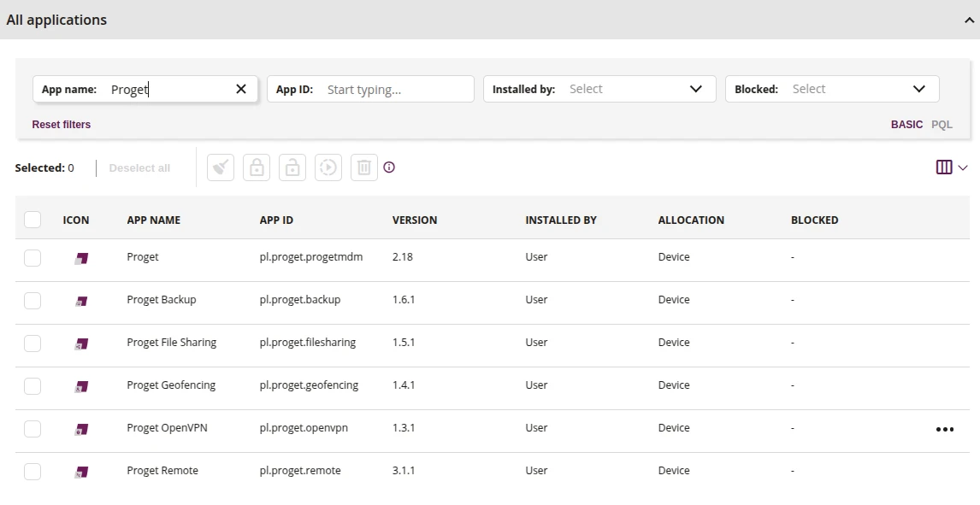Click the ICON column header
Viewport: 980px width, 505px height.
click(x=75, y=220)
